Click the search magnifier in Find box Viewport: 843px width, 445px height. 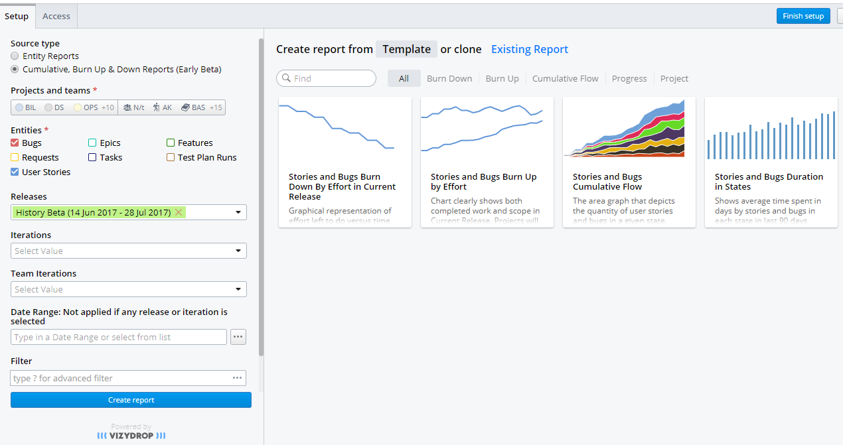(285, 78)
